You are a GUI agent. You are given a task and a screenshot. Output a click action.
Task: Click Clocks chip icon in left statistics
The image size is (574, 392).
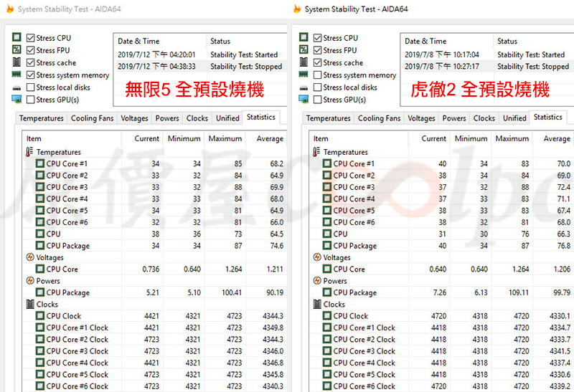30,304
